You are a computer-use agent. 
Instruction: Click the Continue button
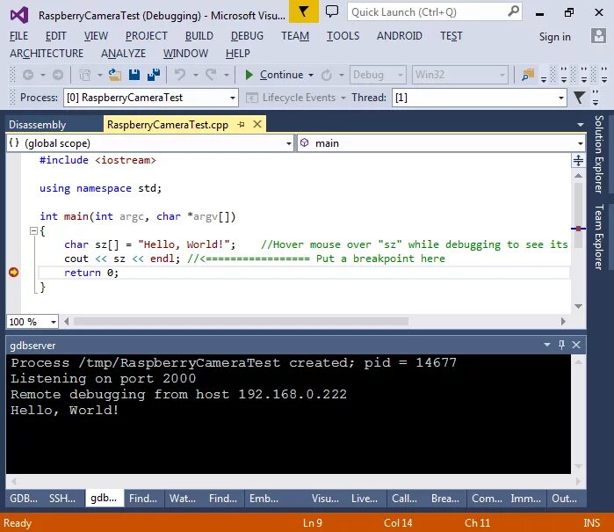(x=274, y=75)
